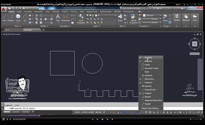Click the TOP face of the ViewCube
The image size is (205, 125).
(x=194, y=44)
